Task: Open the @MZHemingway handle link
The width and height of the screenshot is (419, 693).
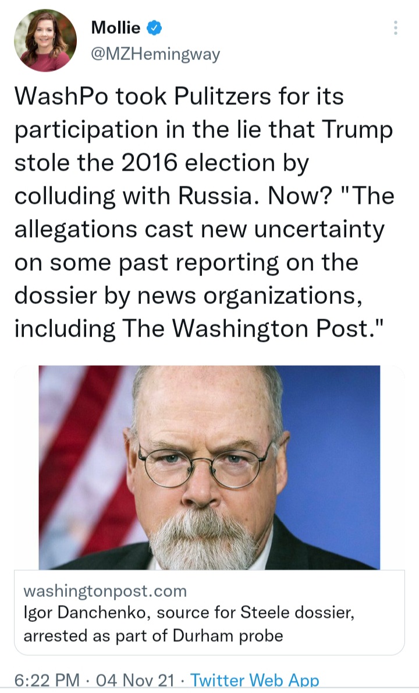Action: click(155, 54)
